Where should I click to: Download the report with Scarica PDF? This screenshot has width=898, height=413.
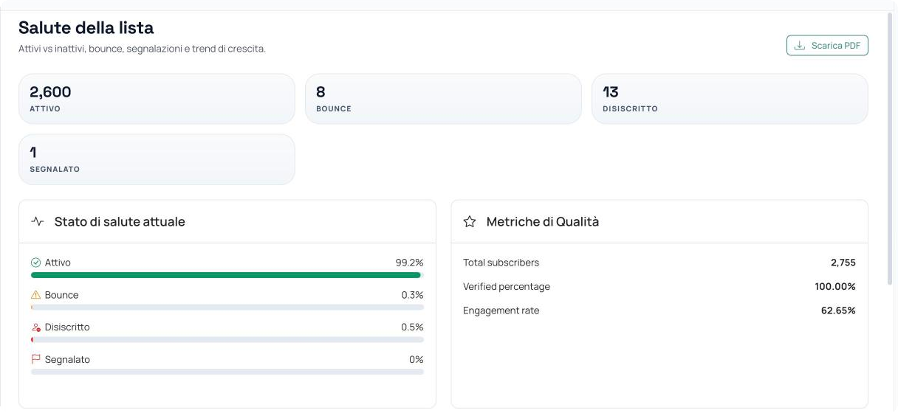(x=827, y=46)
